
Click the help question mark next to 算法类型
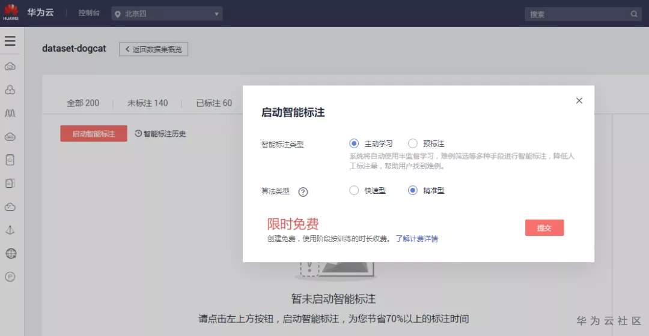coord(303,192)
